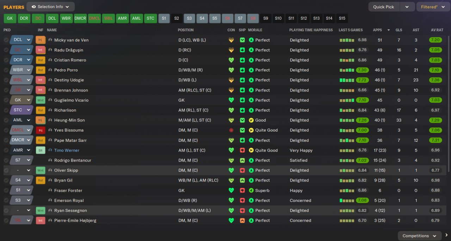451x241 pixels.
Task: Click the 7.36 average rating for Destiny Udogie
Action: click(x=435, y=80)
